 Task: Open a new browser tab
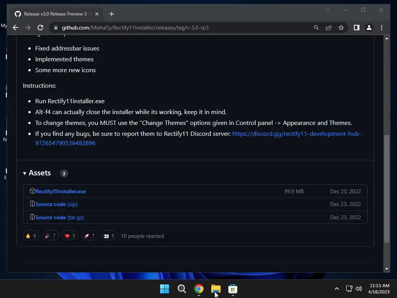click(x=111, y=14)
